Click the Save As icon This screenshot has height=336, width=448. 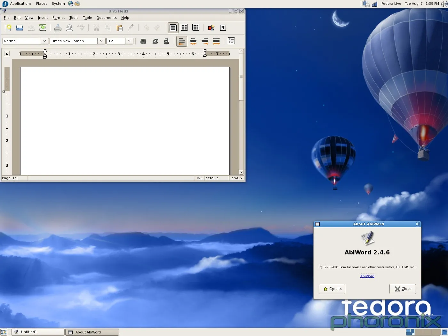point(43,28)
